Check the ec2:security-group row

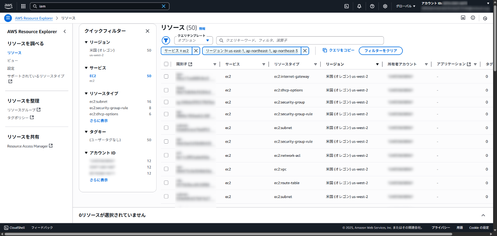[166, 102]
